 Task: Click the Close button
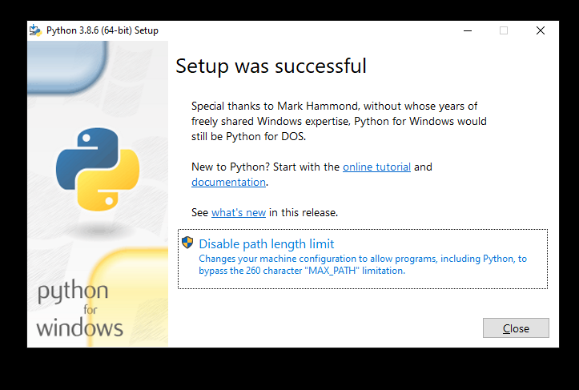(x=516, y=328)
